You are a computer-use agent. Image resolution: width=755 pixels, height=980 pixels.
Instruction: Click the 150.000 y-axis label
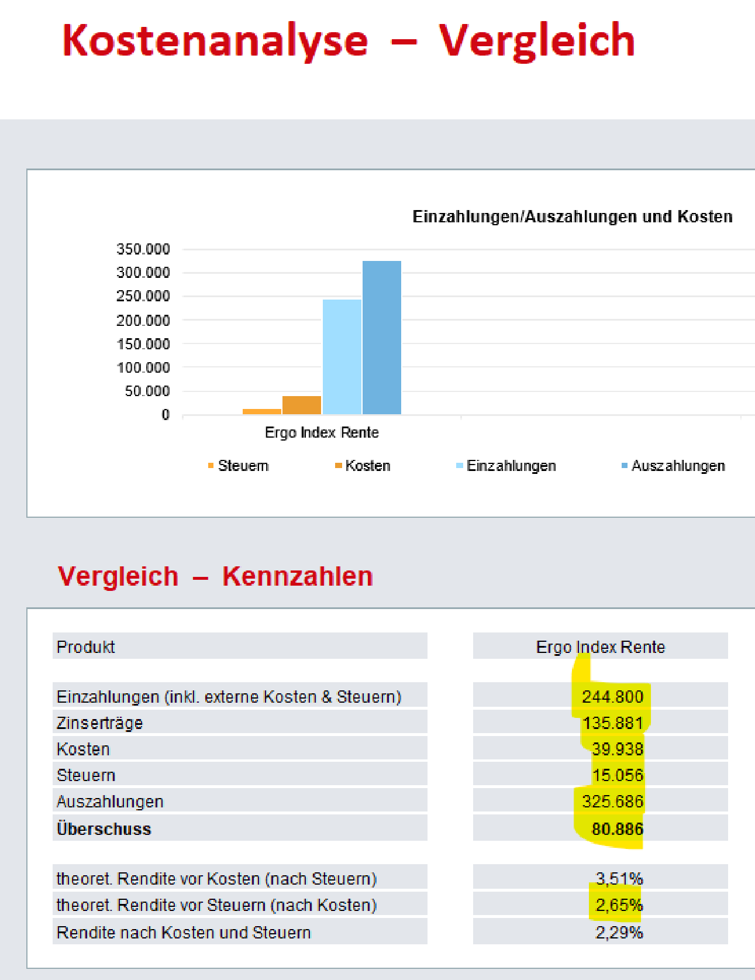(143, 344)
